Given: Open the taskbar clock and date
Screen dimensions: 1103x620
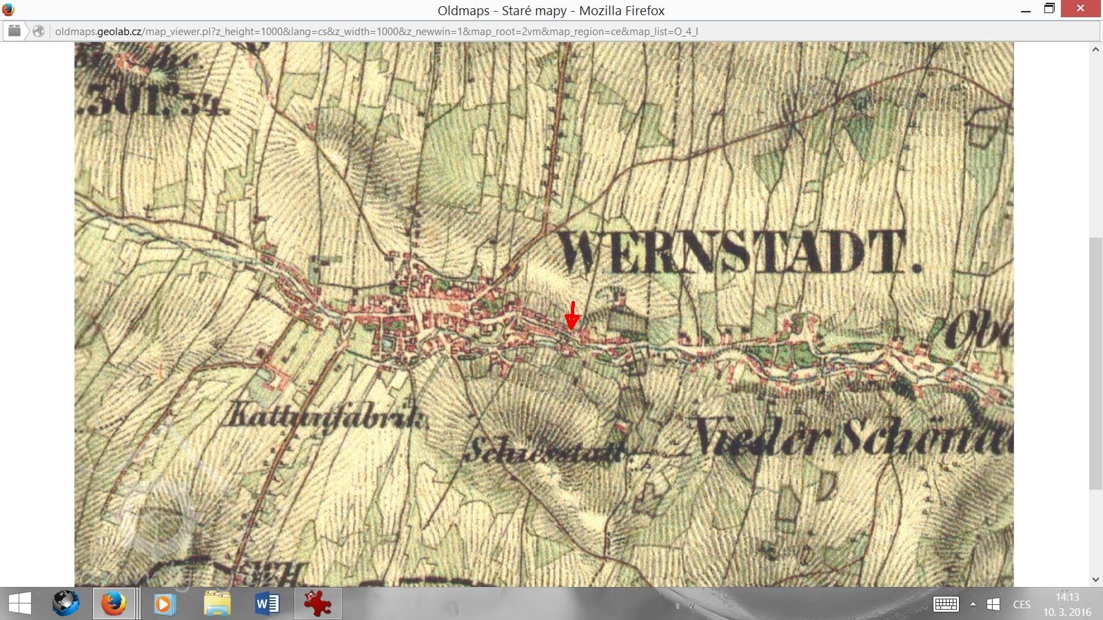Looking at the screenshot, I should pyautogui.click(x=1066, y=604).
